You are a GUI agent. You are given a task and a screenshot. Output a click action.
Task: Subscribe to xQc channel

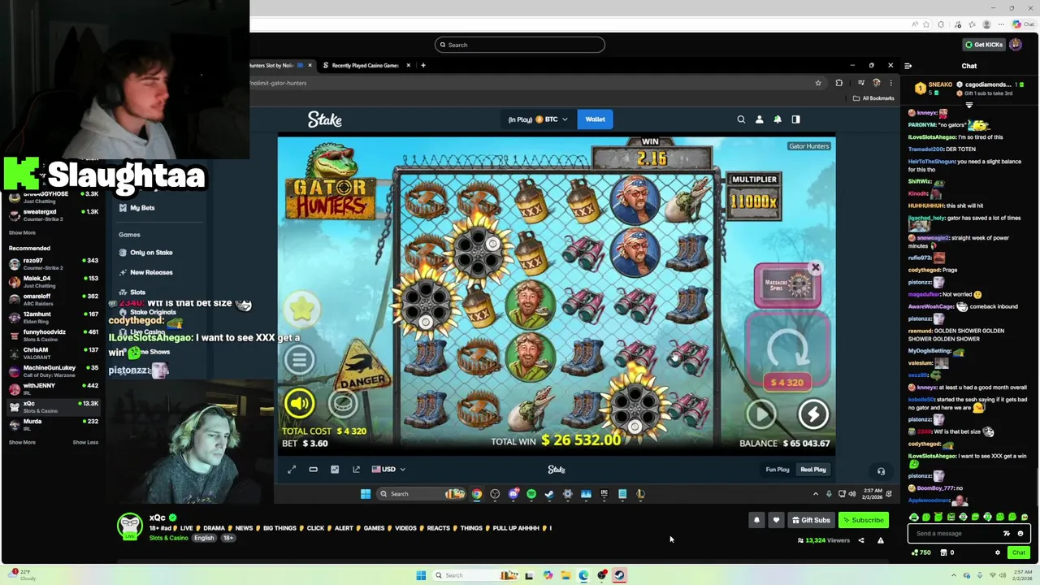pyautogui.click(x=863, y=520)
